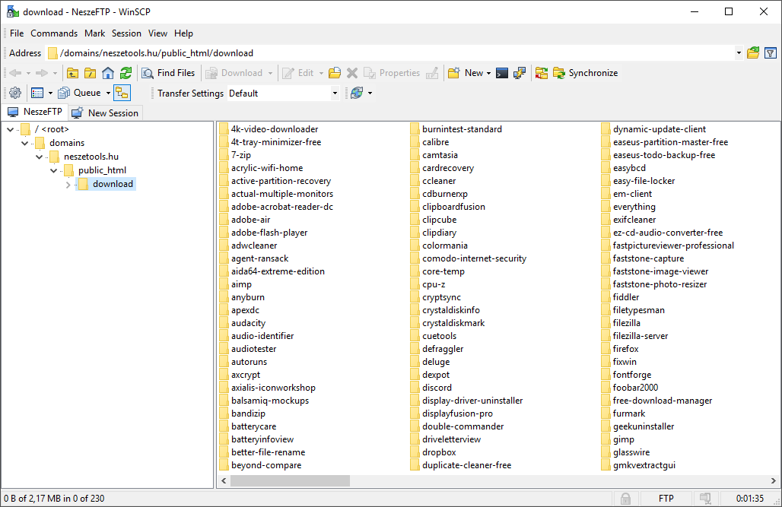Screen dimensions: 782x507
Task: Collapse the root tree node
Action: (x=11, y=130)
